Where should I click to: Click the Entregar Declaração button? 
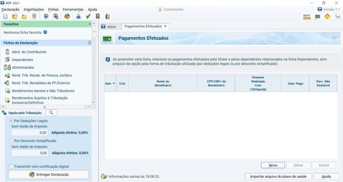48,174
